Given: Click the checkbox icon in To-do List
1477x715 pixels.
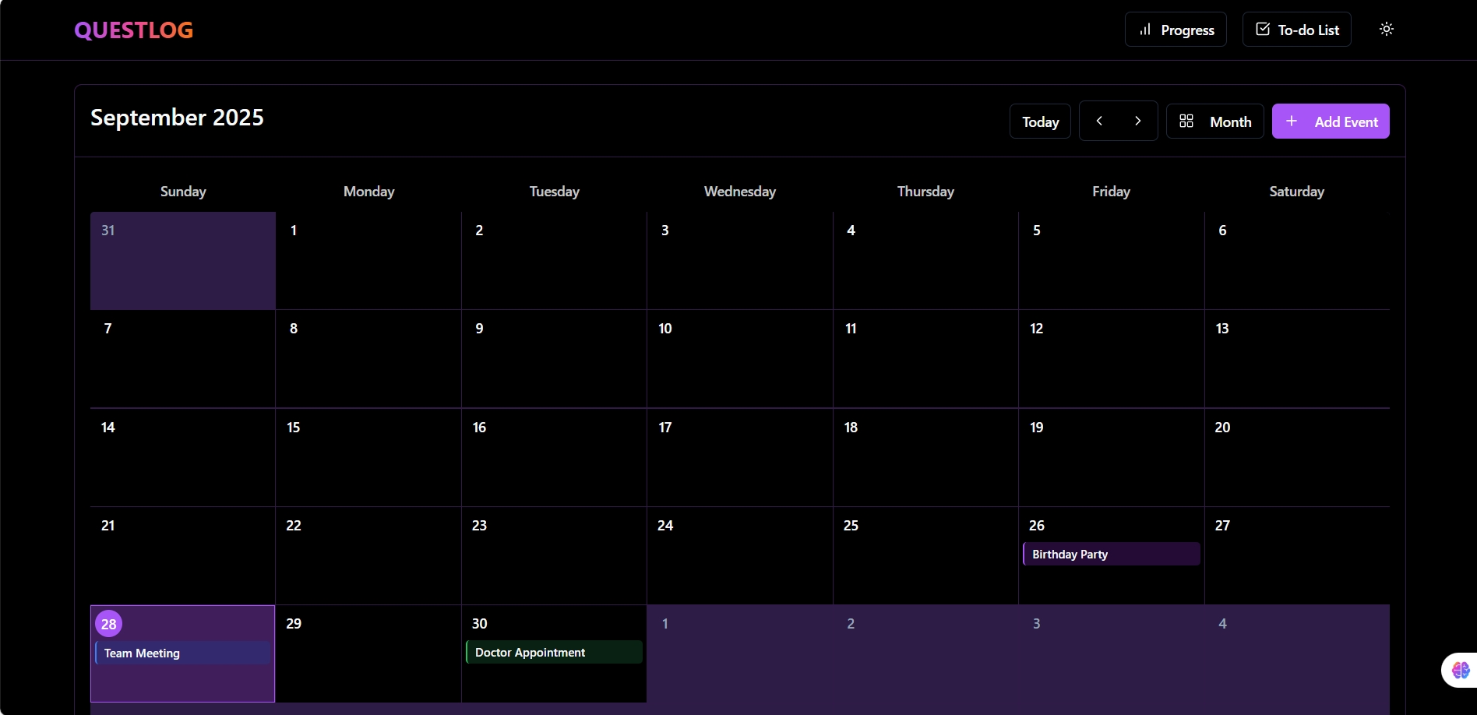Looking at the screenshot, I should point(1262,30).
